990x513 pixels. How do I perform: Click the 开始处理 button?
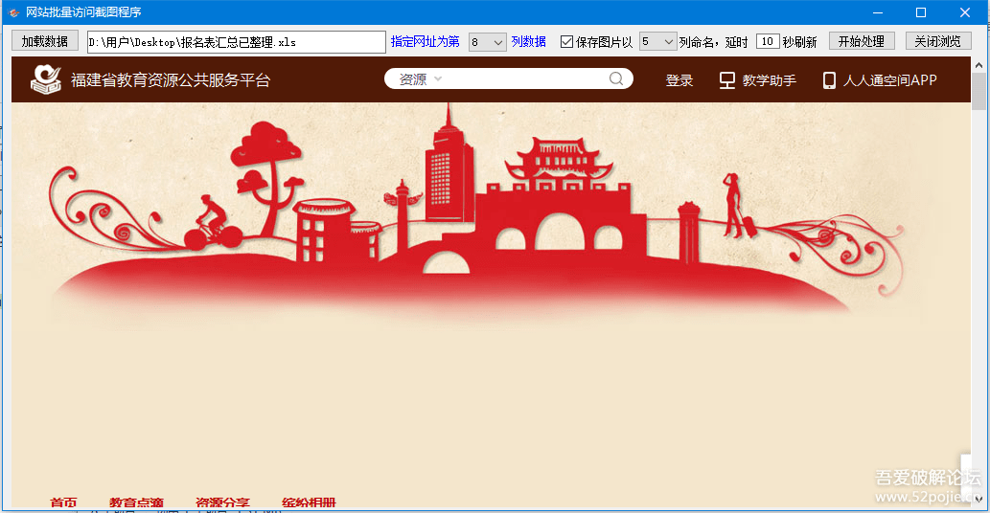pyautogui.click(x=862, y=41)
